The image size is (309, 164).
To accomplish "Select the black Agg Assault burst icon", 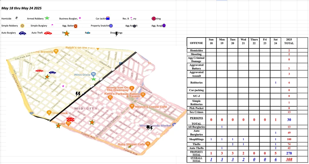I will tap(134, 26).
